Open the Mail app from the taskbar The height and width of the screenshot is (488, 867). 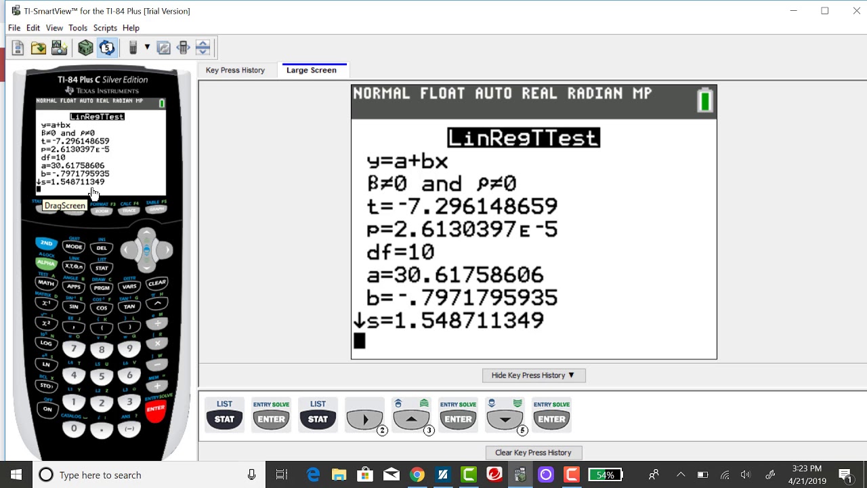pyautogui.click(x=392, y=474)
